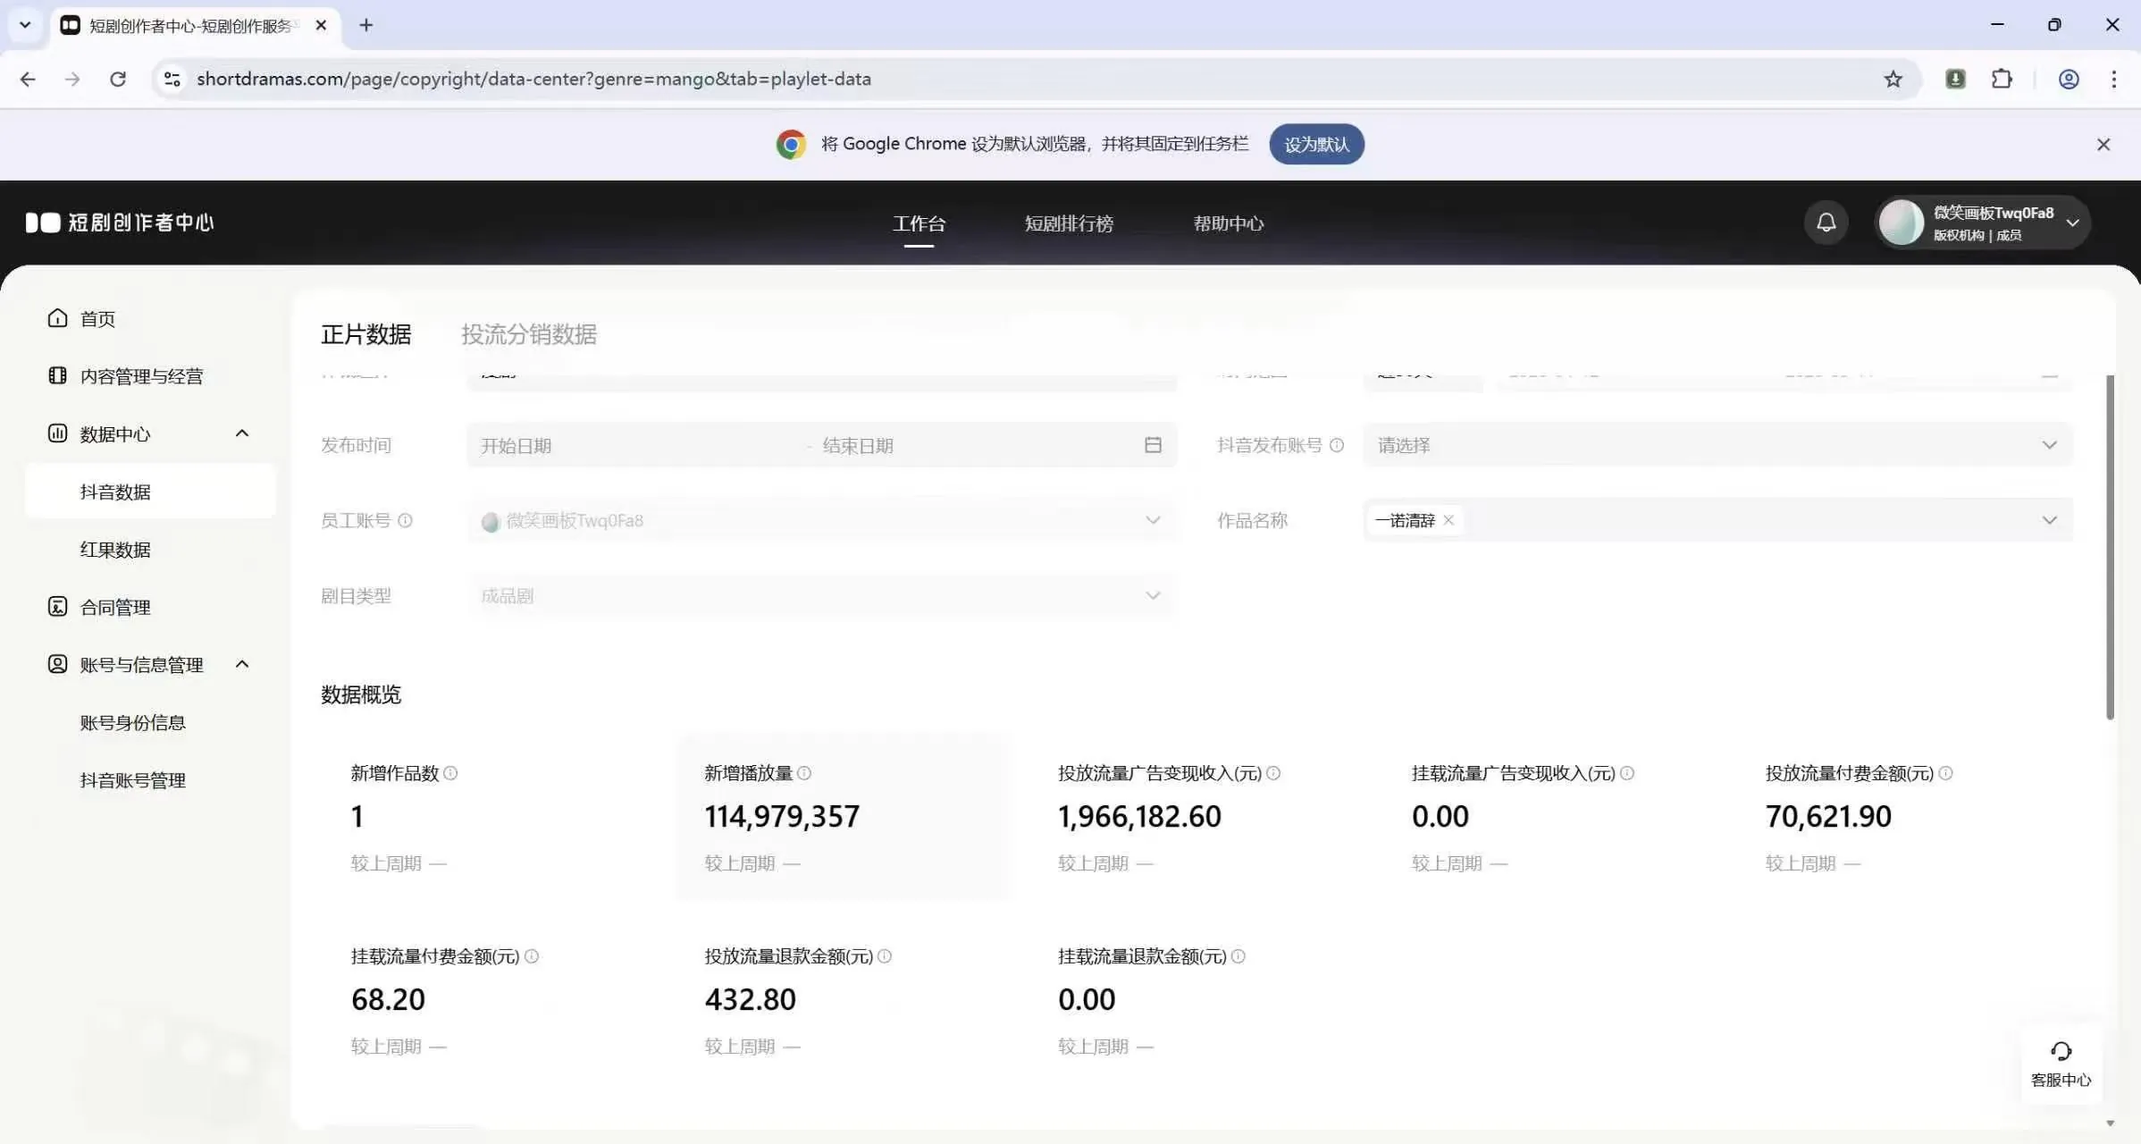Screen dimensions: 2141x1144
Task: Open the 客服中心 headset icon
Action: (x=2061, y=1052)
